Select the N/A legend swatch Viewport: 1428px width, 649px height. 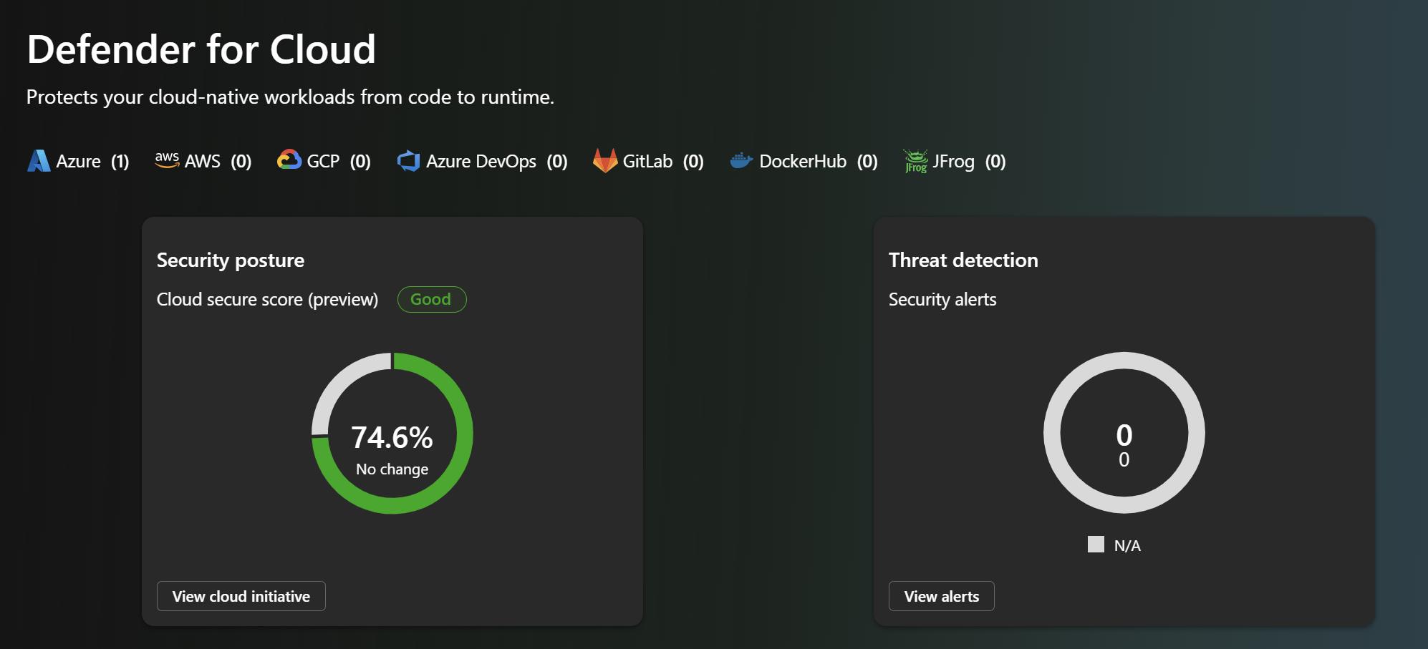click(x=1096, y=545)
